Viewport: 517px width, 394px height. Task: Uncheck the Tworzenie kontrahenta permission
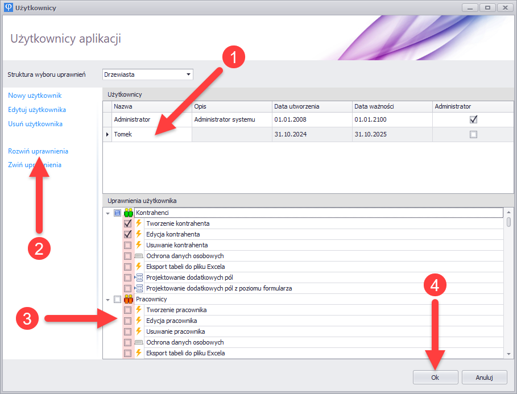point(128,223)
